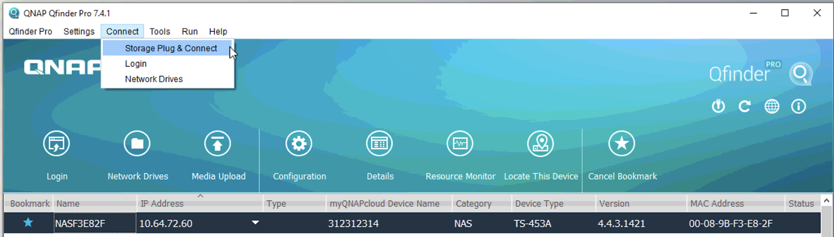
Task: Click the Qfinder Pro magnifier logo
Action: (x=801, y=74)
